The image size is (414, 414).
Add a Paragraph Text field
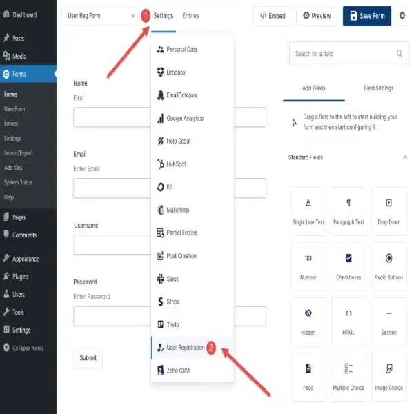[x=348, y=211]
